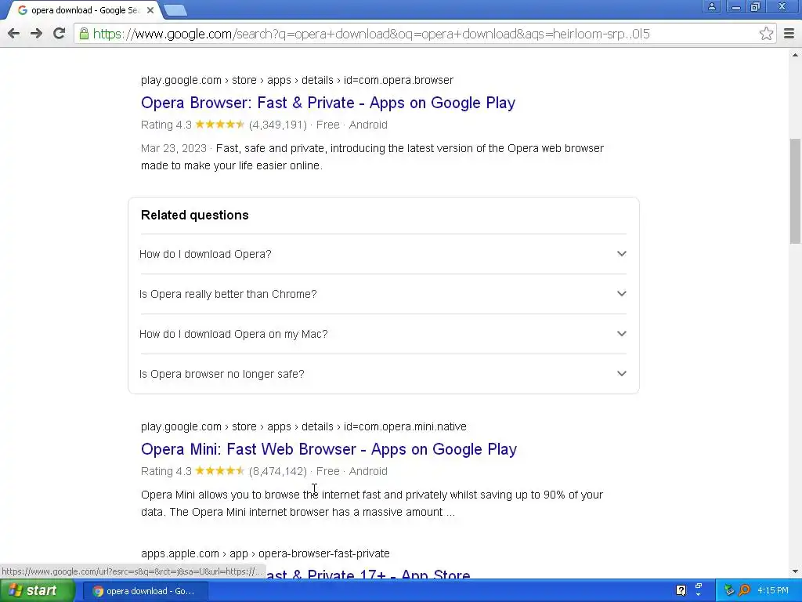Click the magnifier icon in system tray
This screenshot has width=802, height=602.
(745, 591)
